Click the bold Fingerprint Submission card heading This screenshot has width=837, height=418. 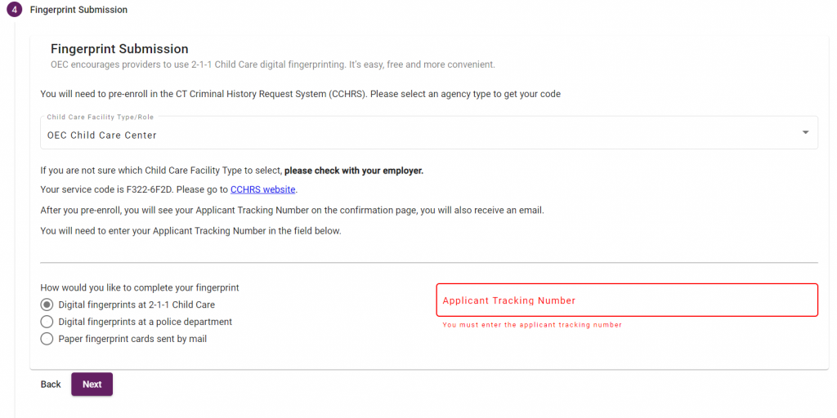point(119,49)
